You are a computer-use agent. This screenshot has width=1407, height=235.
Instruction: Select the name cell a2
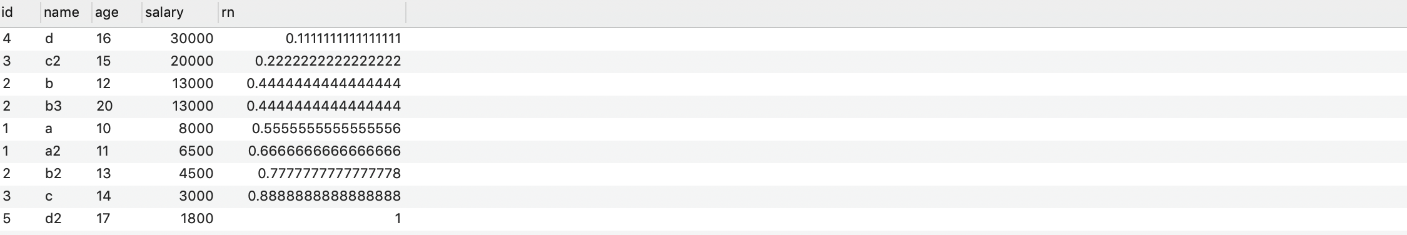(66, 151)
